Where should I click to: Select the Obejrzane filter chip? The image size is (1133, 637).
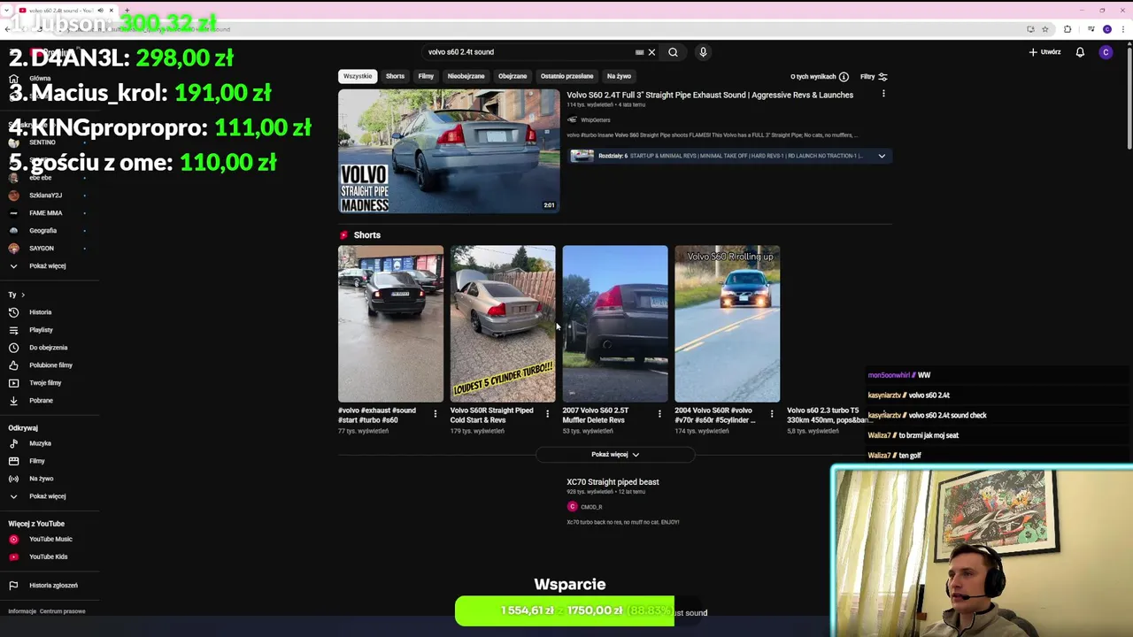click(x=513, y=76)
